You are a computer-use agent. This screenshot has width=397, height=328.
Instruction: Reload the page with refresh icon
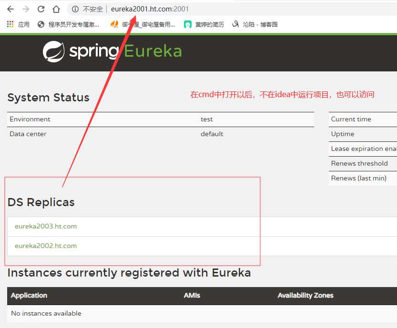(41, 10)
